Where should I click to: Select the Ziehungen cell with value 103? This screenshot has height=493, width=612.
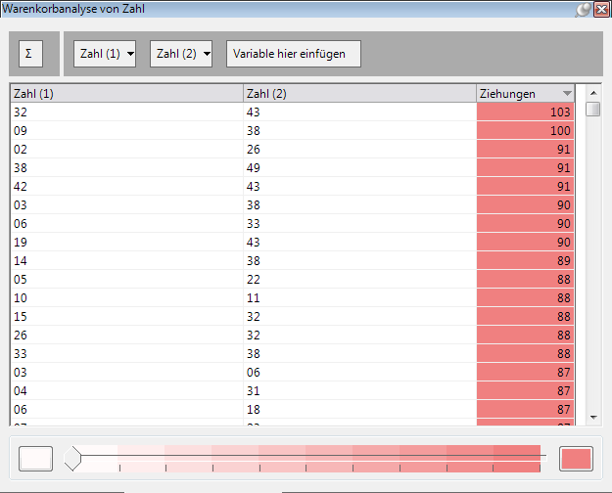click(526, 112)
